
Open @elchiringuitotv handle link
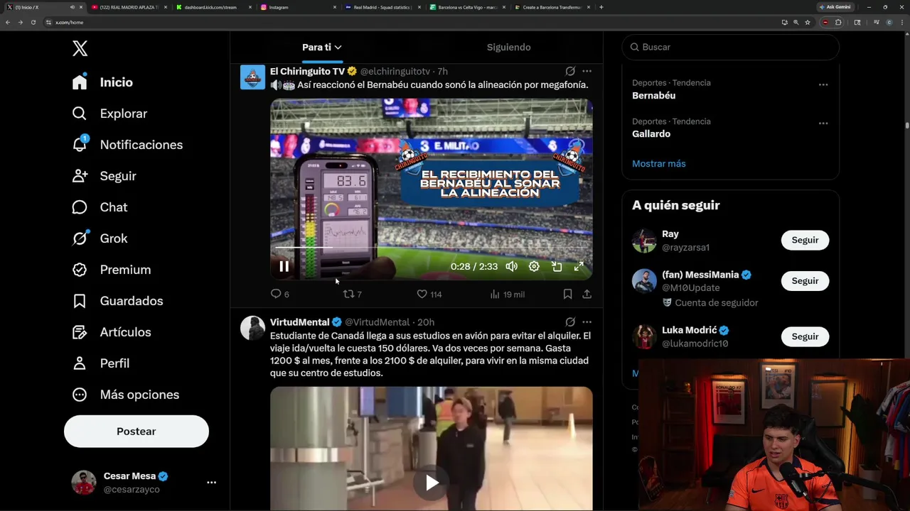(x=395, y=72)
